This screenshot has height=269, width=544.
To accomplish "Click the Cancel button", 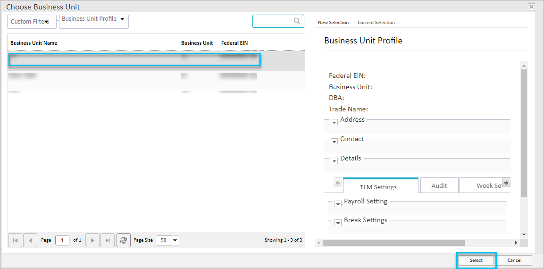I will pyautogui.click(x=514, y=261).
